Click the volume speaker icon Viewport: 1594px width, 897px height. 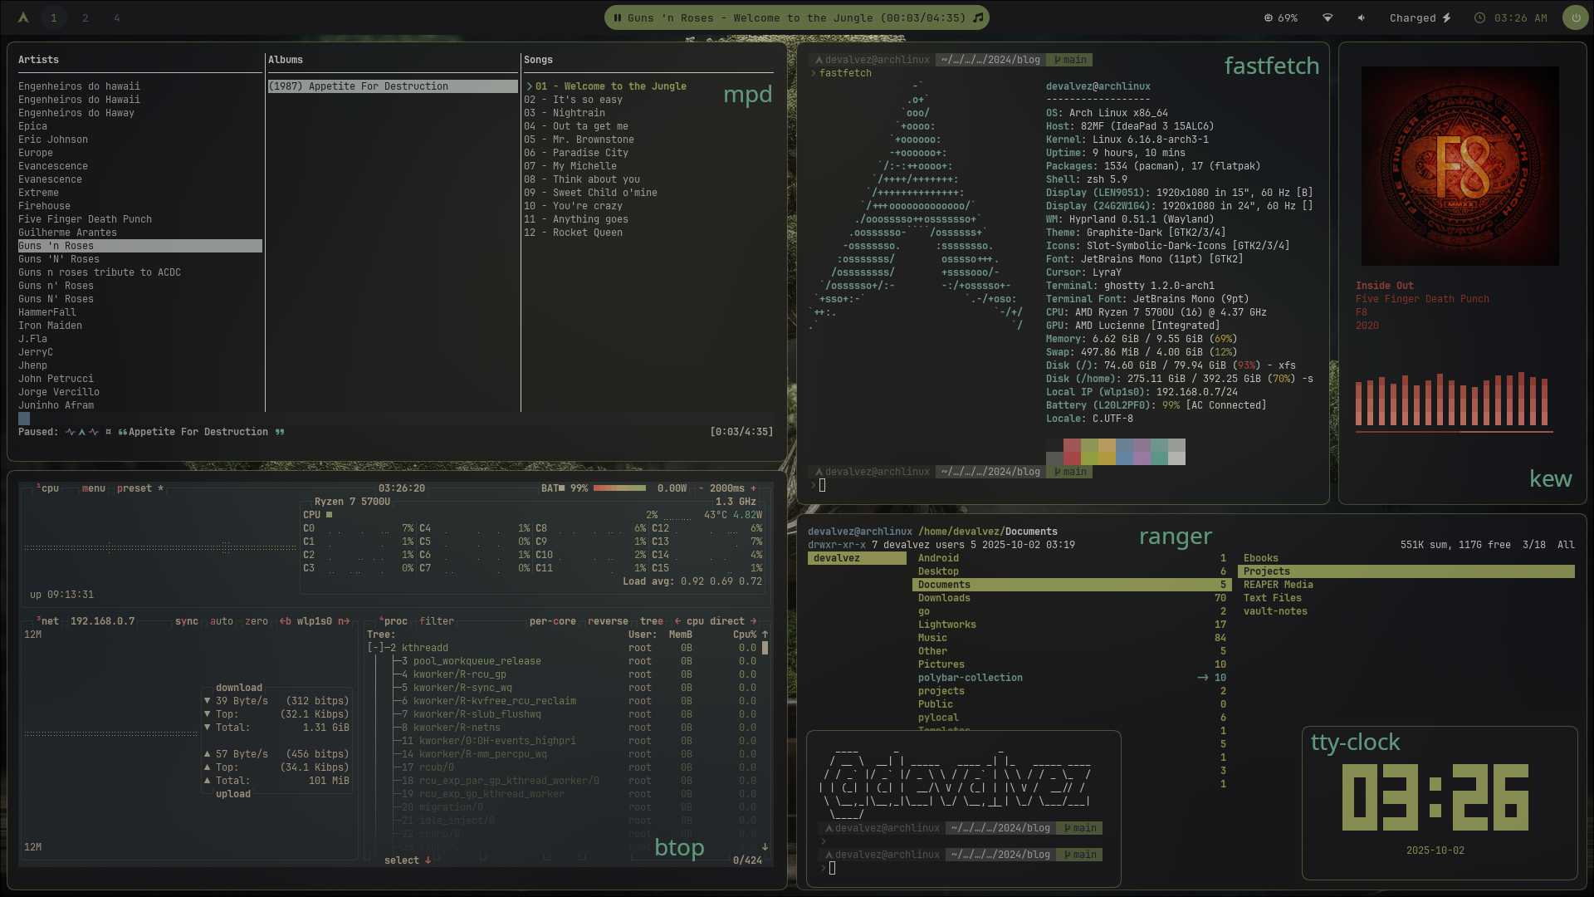click(x=1362, y=18)
